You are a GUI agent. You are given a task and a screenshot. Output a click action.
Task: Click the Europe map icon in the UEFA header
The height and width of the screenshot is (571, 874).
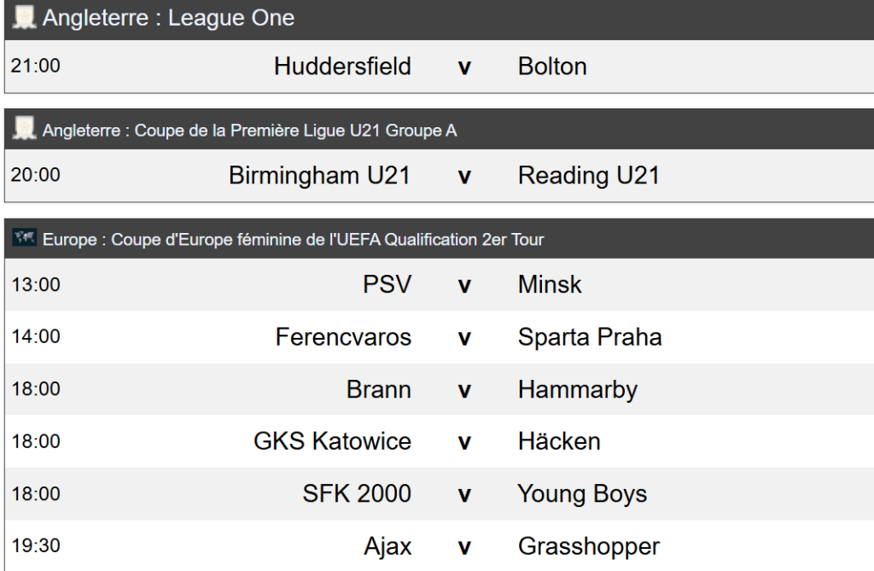click(x=24, y=239)
